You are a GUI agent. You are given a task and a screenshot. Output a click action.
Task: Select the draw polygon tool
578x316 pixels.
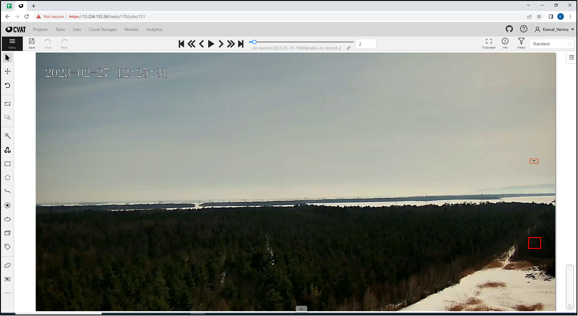(7, 177)
